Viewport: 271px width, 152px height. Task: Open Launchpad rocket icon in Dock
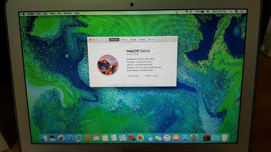(x=61, y=138)
